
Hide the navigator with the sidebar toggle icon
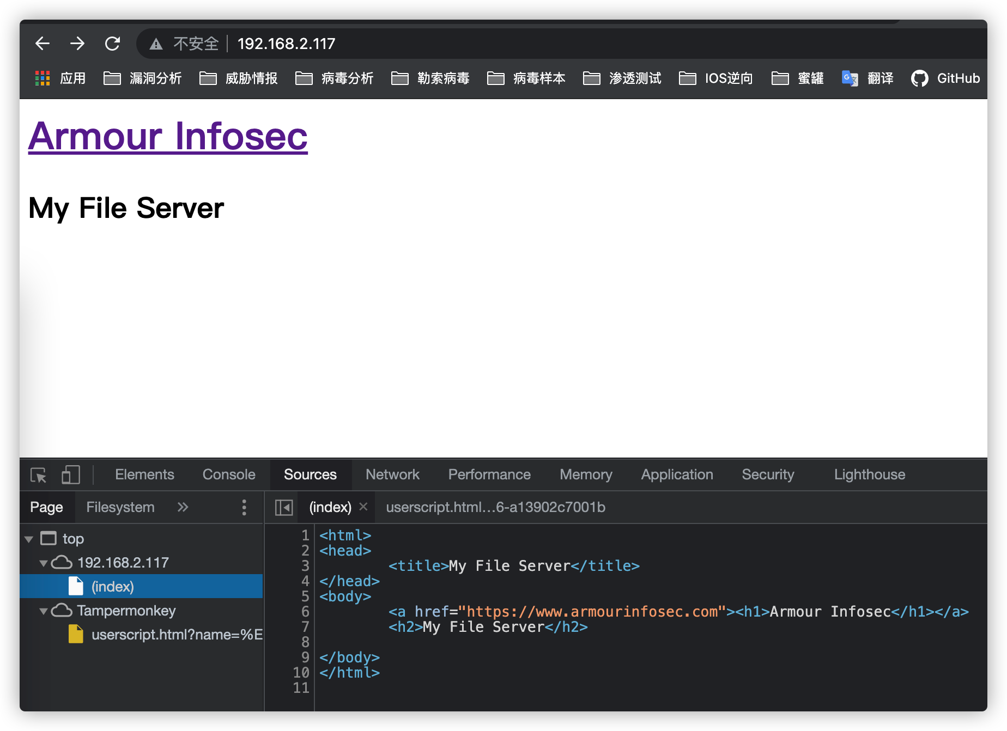click(x=284, y=508)
